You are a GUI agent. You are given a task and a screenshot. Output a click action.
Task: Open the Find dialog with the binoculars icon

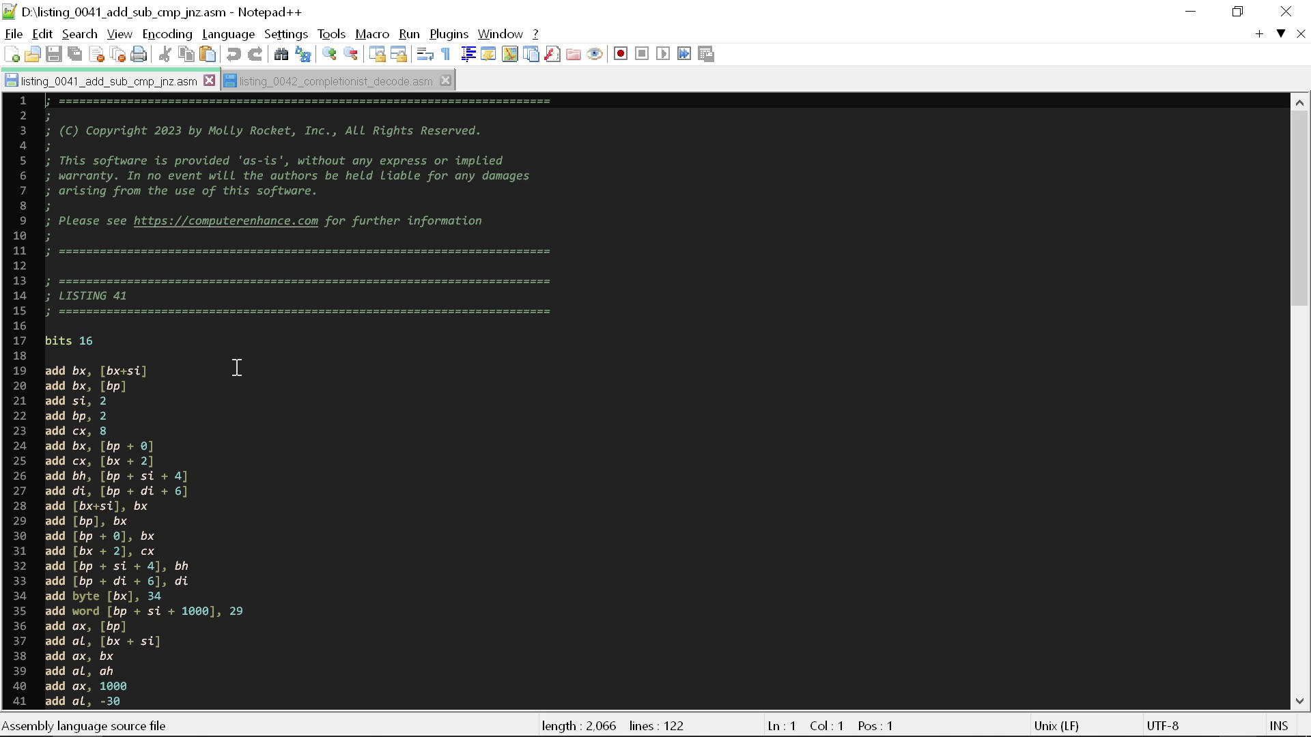(281, 54)
